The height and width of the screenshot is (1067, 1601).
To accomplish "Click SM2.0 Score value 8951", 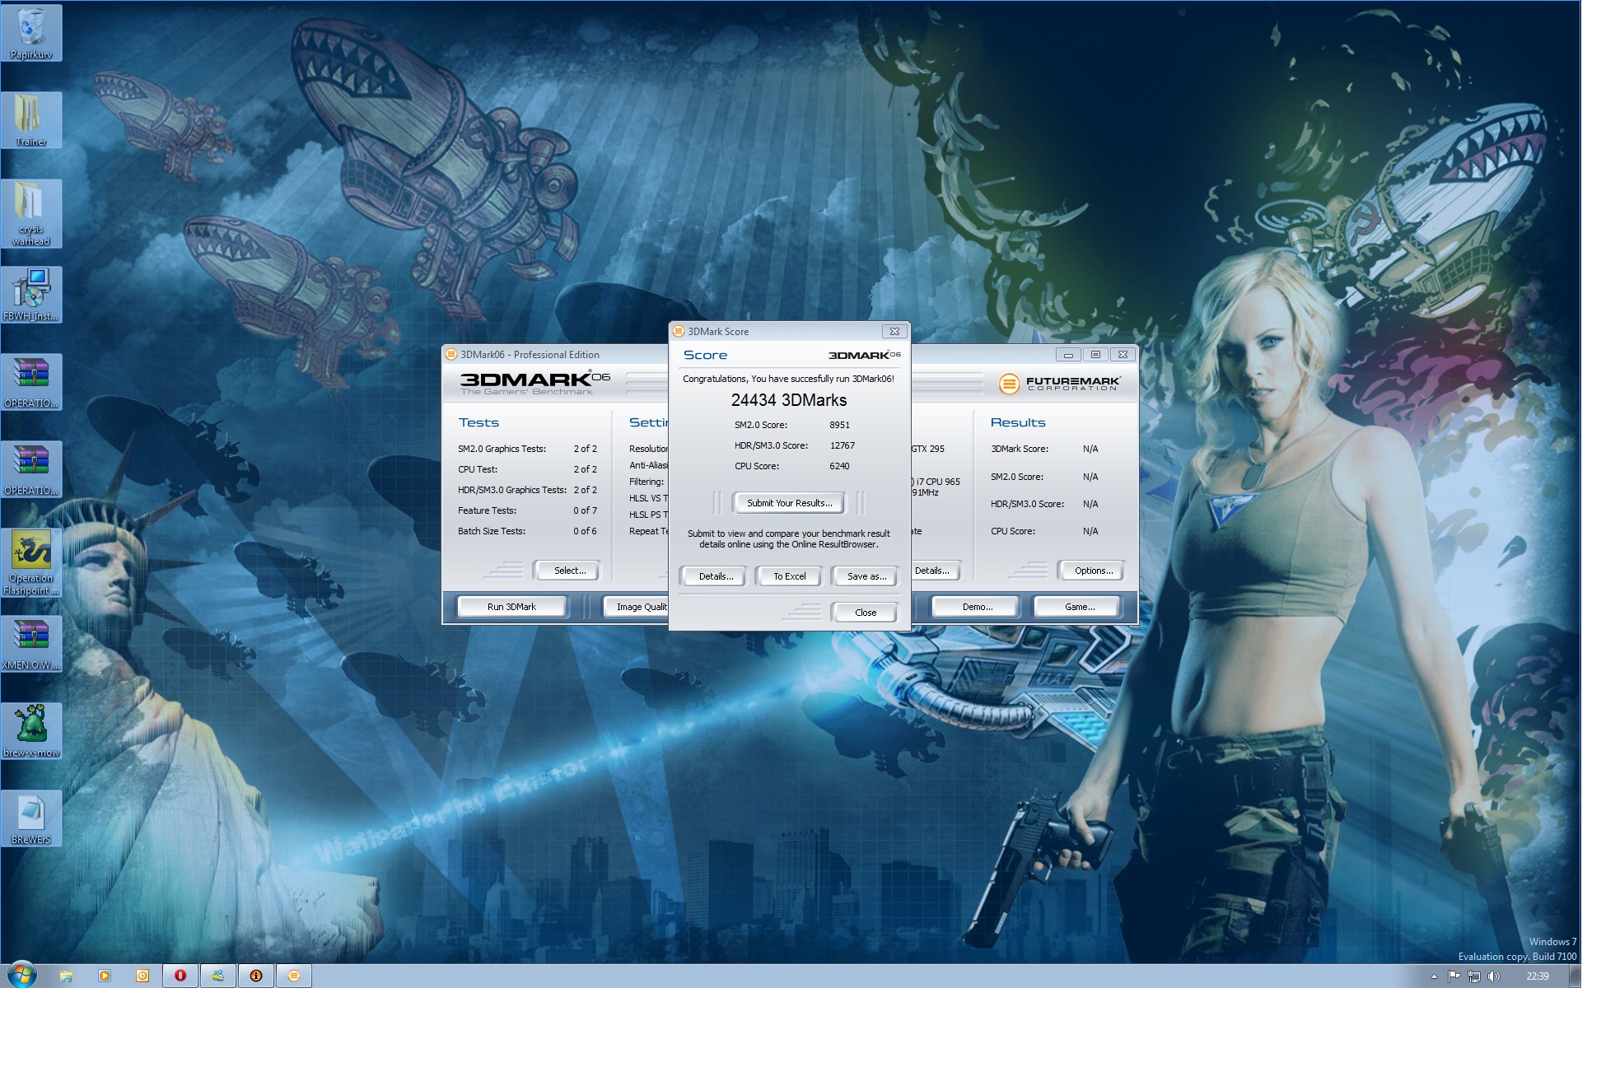I will click(839, 425).
